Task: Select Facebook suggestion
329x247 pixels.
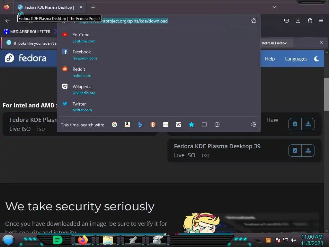Action: click(159, 55)
